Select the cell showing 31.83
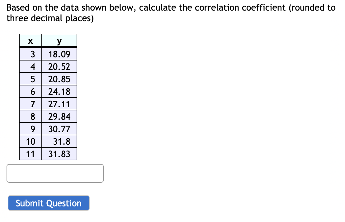This screenshot has width=345, height=222. (x=59, y=154)
